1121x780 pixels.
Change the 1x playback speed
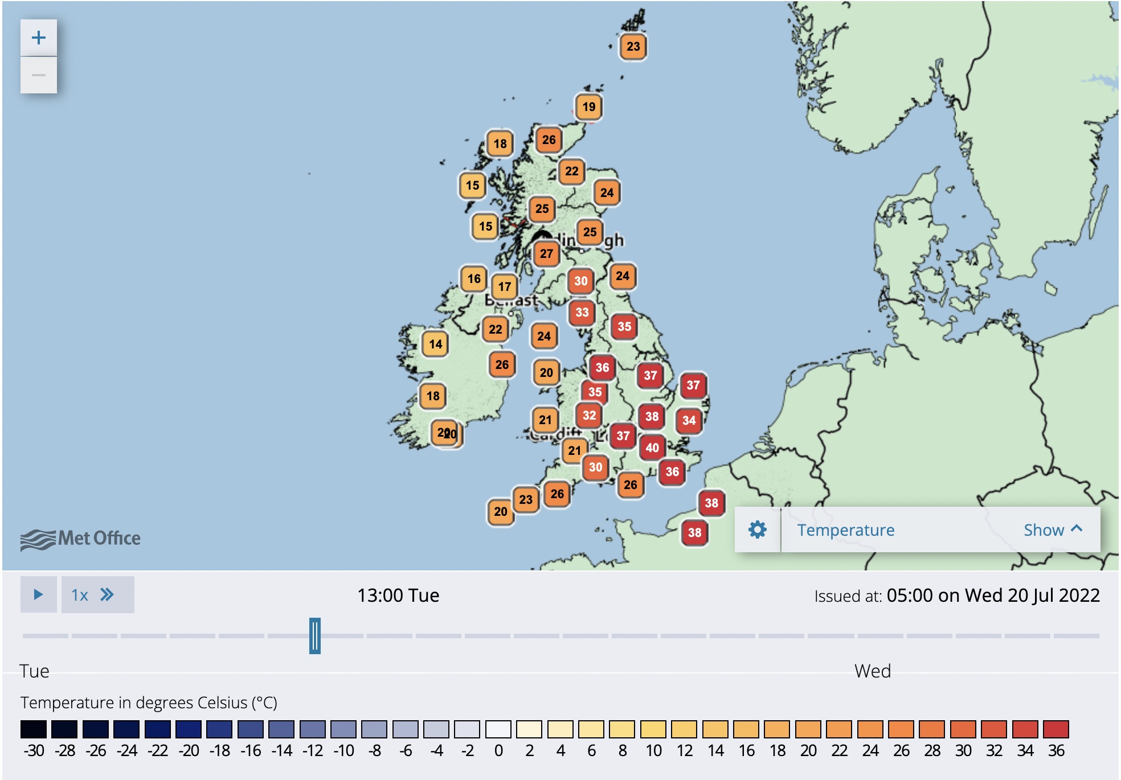click(x=97, y=595)
